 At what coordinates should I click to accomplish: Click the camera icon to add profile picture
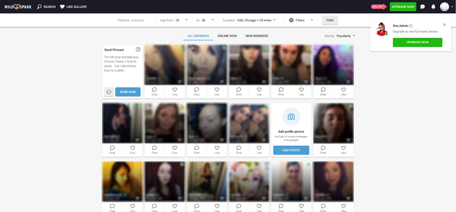coord(291,116)
